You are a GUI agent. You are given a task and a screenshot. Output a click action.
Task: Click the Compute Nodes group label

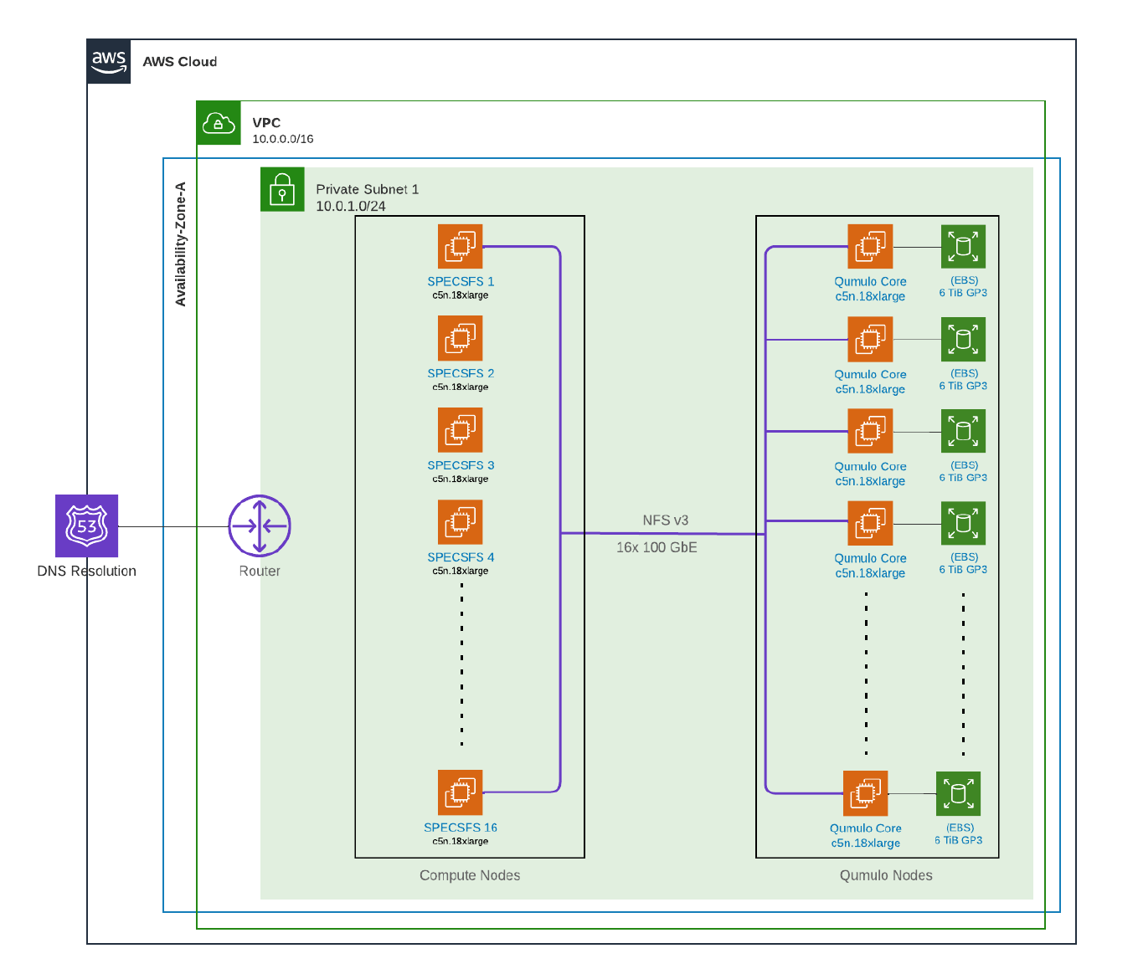pos(470,875)
